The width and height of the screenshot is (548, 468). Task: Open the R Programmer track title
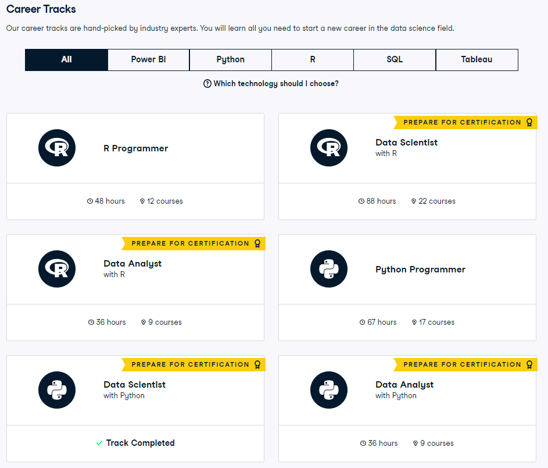click(136, 148)
